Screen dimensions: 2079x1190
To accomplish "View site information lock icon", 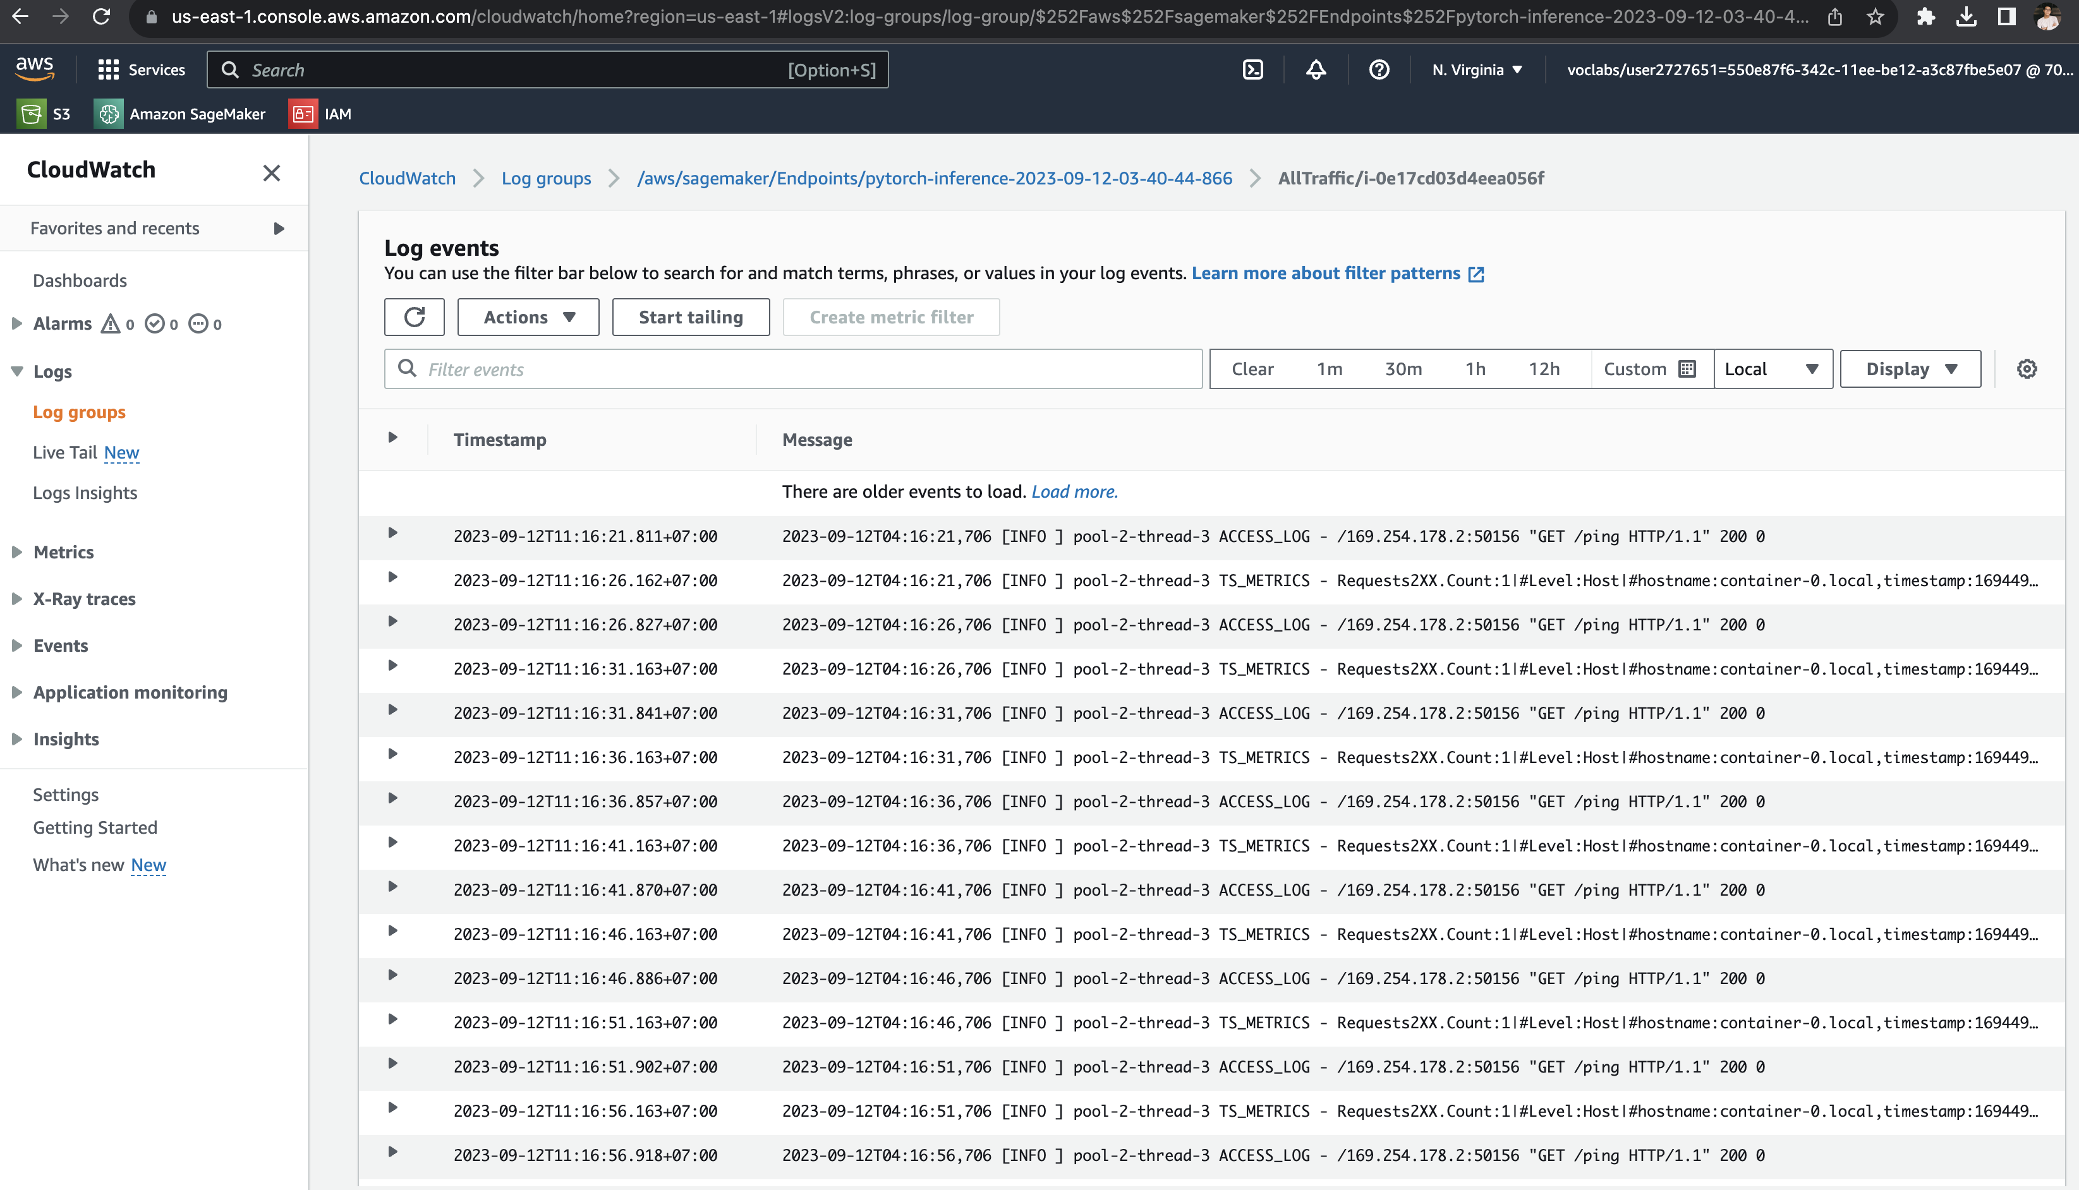I will pyautogui.click(x=151, y=16).
